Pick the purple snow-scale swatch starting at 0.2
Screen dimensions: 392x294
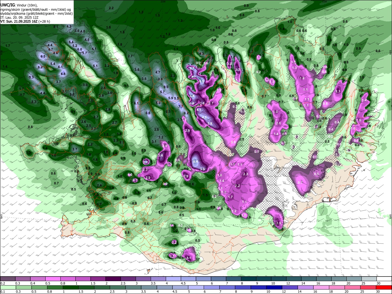pos(8,279)
